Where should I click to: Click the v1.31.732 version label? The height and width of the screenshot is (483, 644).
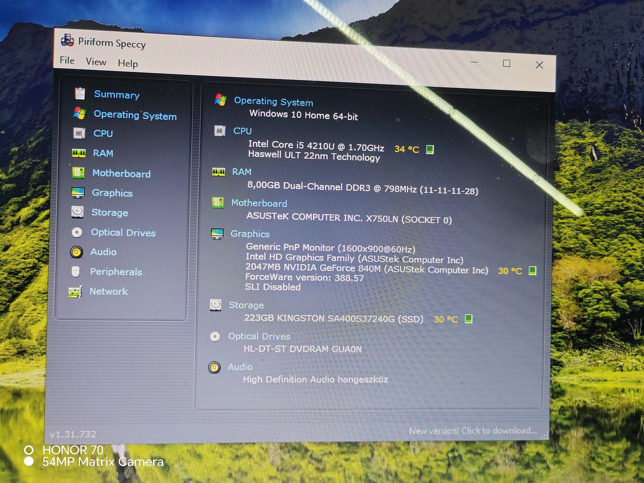[73, 434]
